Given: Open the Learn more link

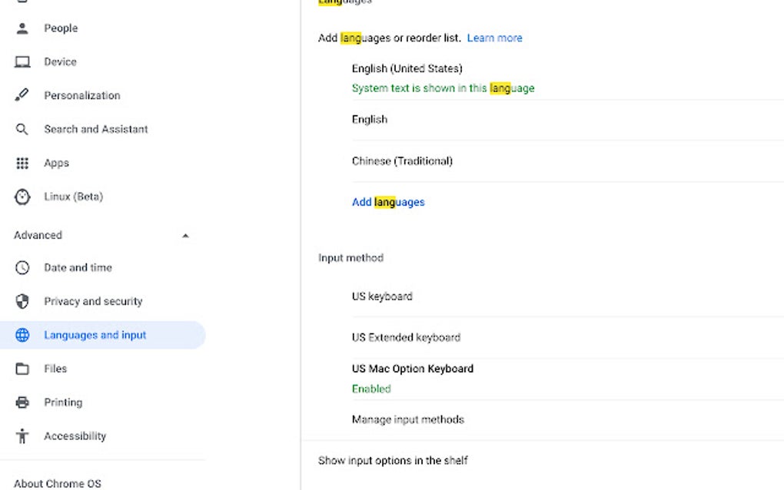Looking at the screenshot, I should [x=495, y=38].
